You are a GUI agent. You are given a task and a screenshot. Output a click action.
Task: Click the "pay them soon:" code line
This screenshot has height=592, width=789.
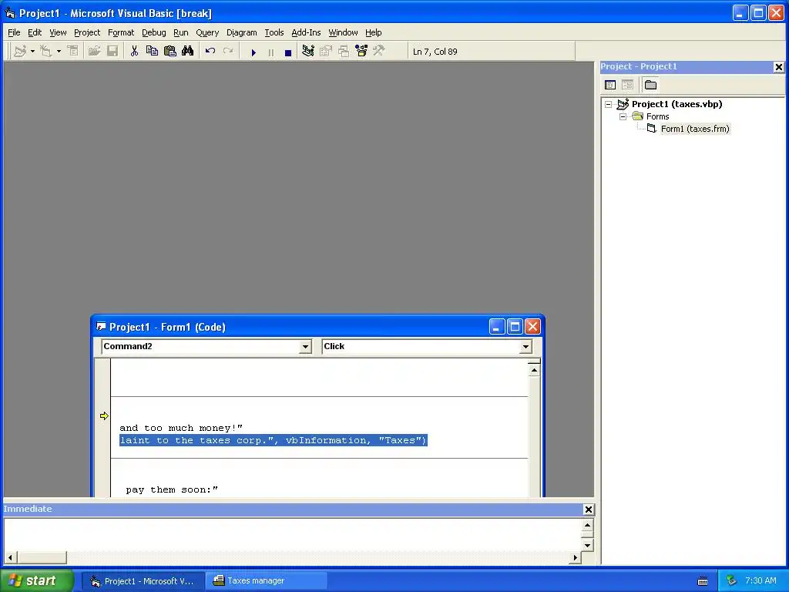pos(172,489)
